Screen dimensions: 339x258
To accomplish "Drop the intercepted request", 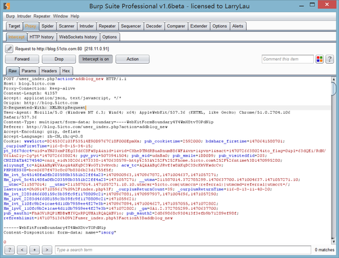I will coord(59,59).
